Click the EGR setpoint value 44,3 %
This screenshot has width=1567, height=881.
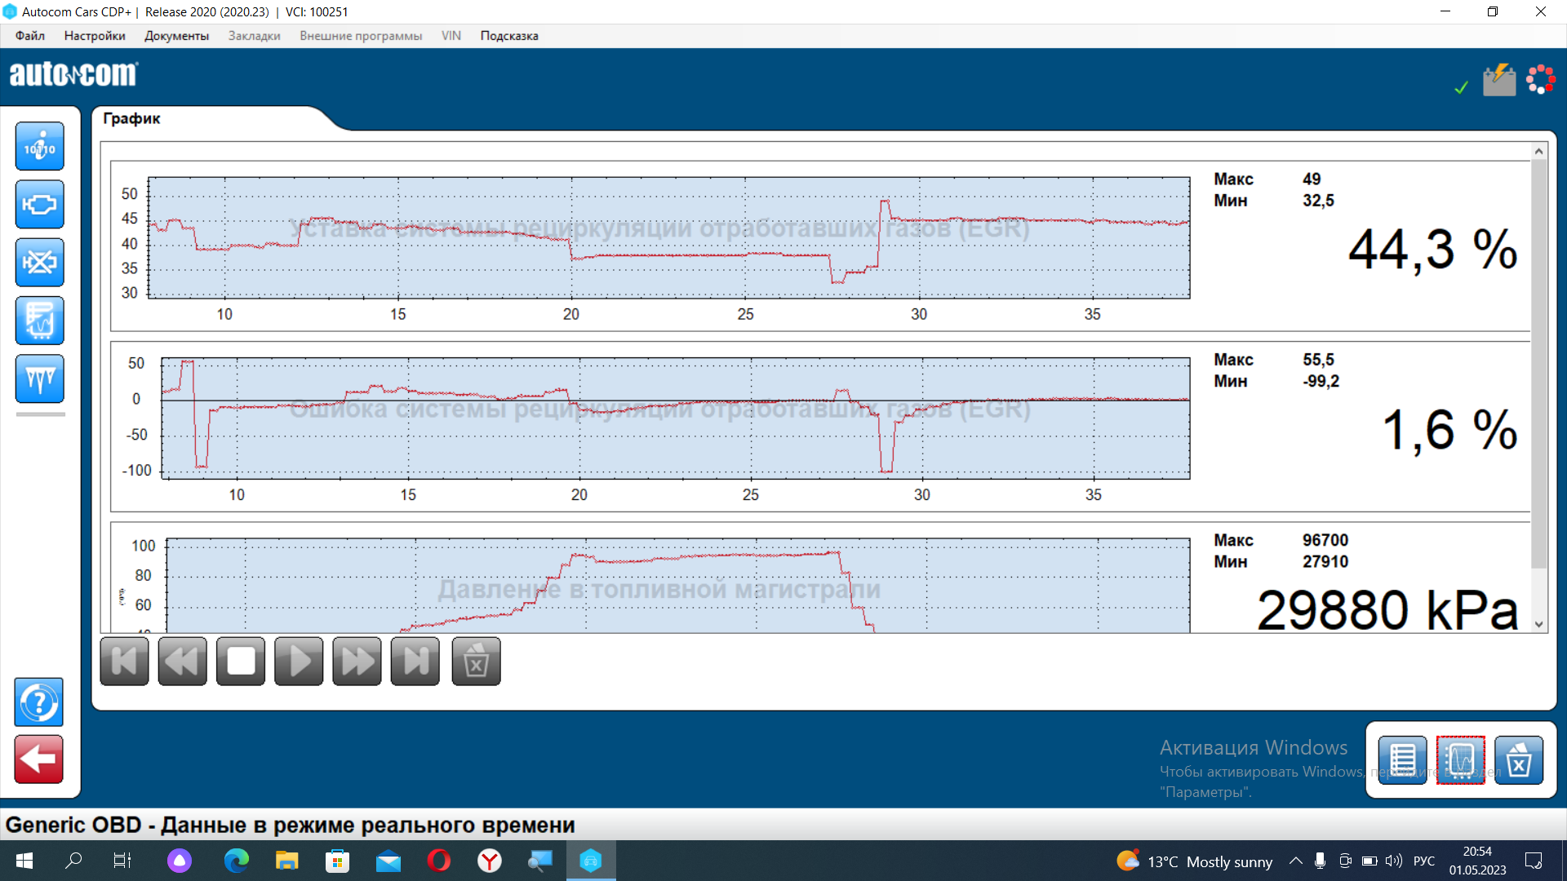1432,250
